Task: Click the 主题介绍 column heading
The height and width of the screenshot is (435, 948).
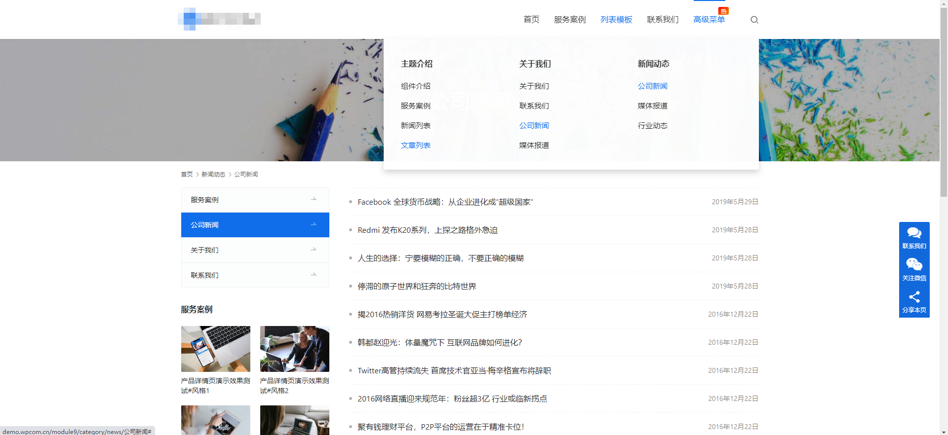Action: tap(417, 64)
